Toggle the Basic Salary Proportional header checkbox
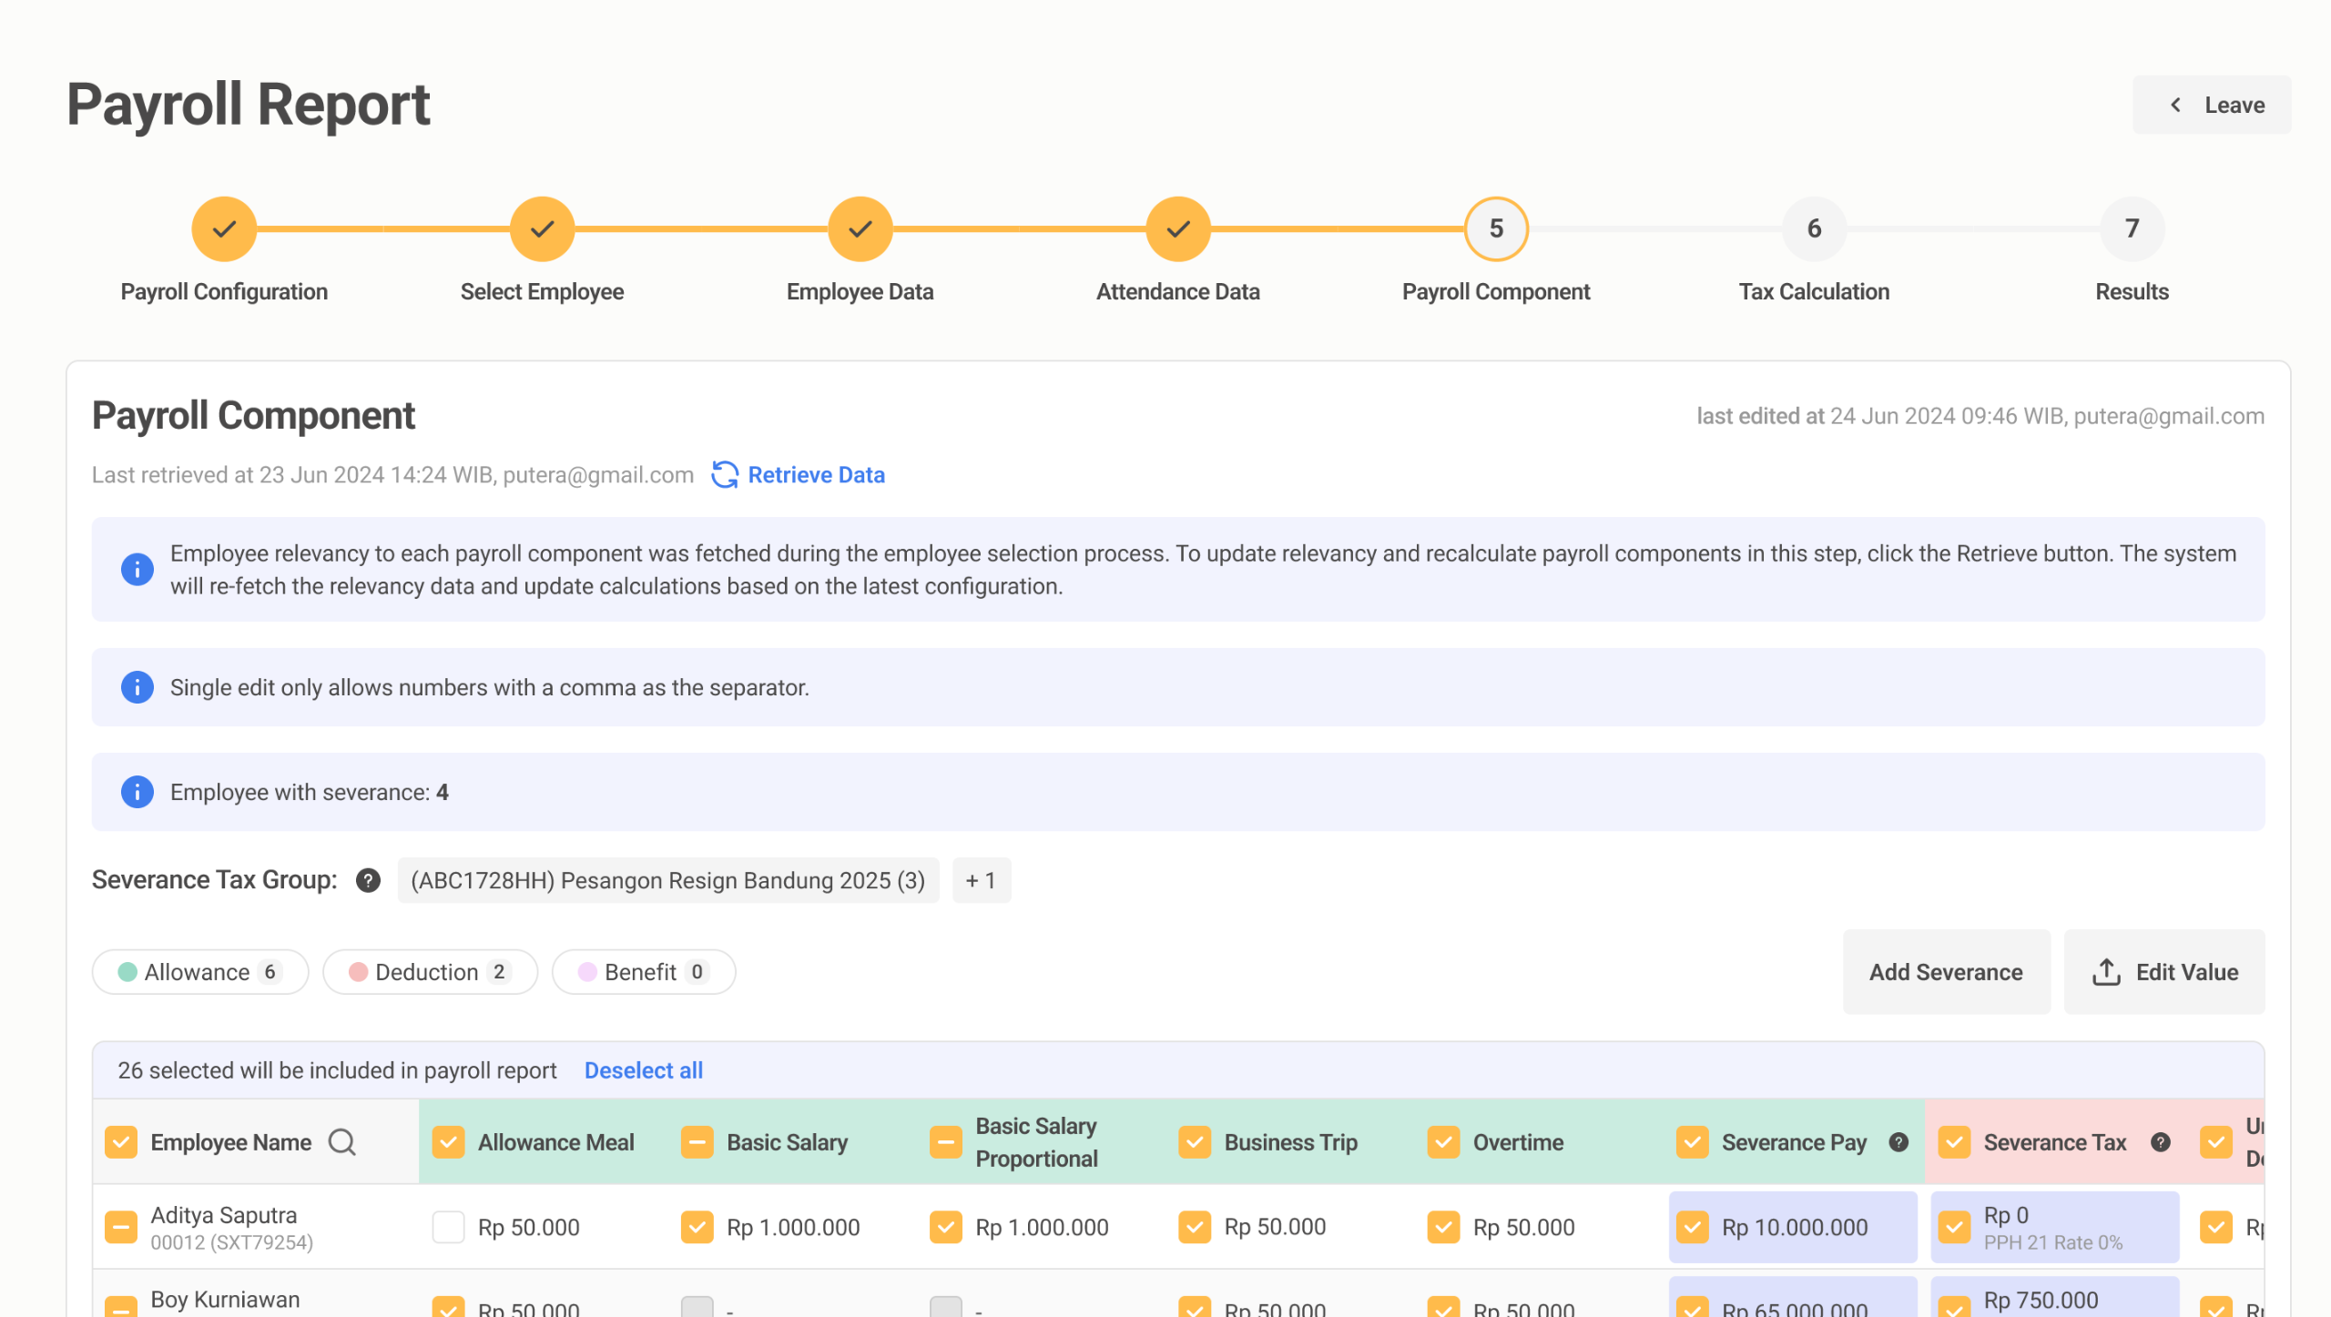Image resolution: width=2331 pixels, height=1317 pixels. click(x=945, y=1141)
